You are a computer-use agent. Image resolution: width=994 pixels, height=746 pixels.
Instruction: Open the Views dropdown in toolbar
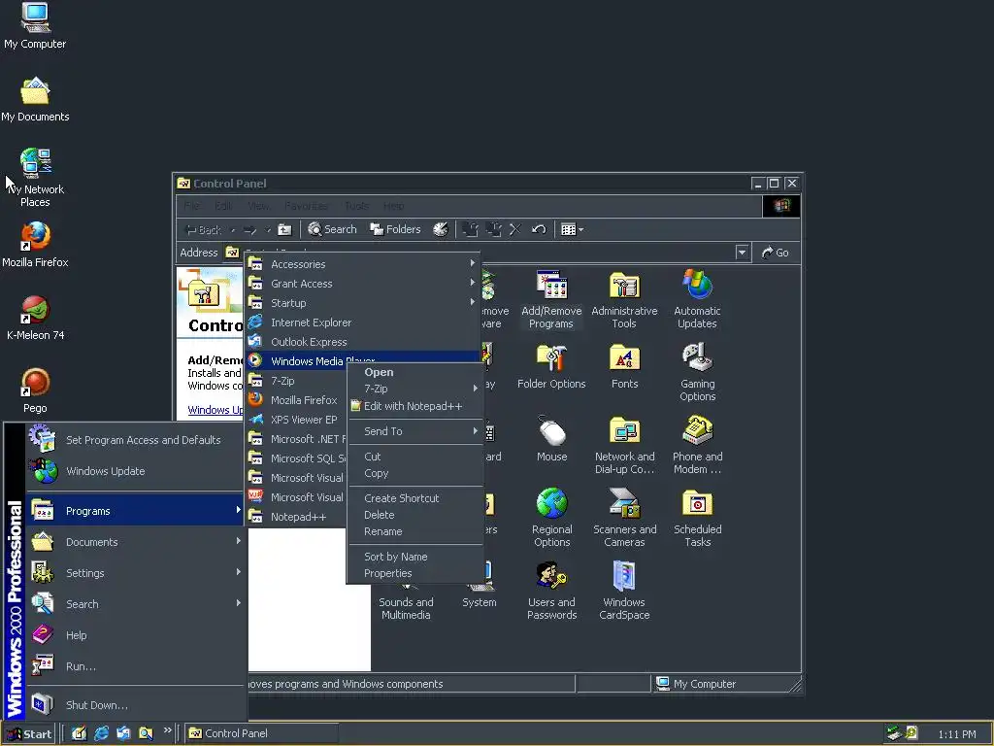[572, 229]
